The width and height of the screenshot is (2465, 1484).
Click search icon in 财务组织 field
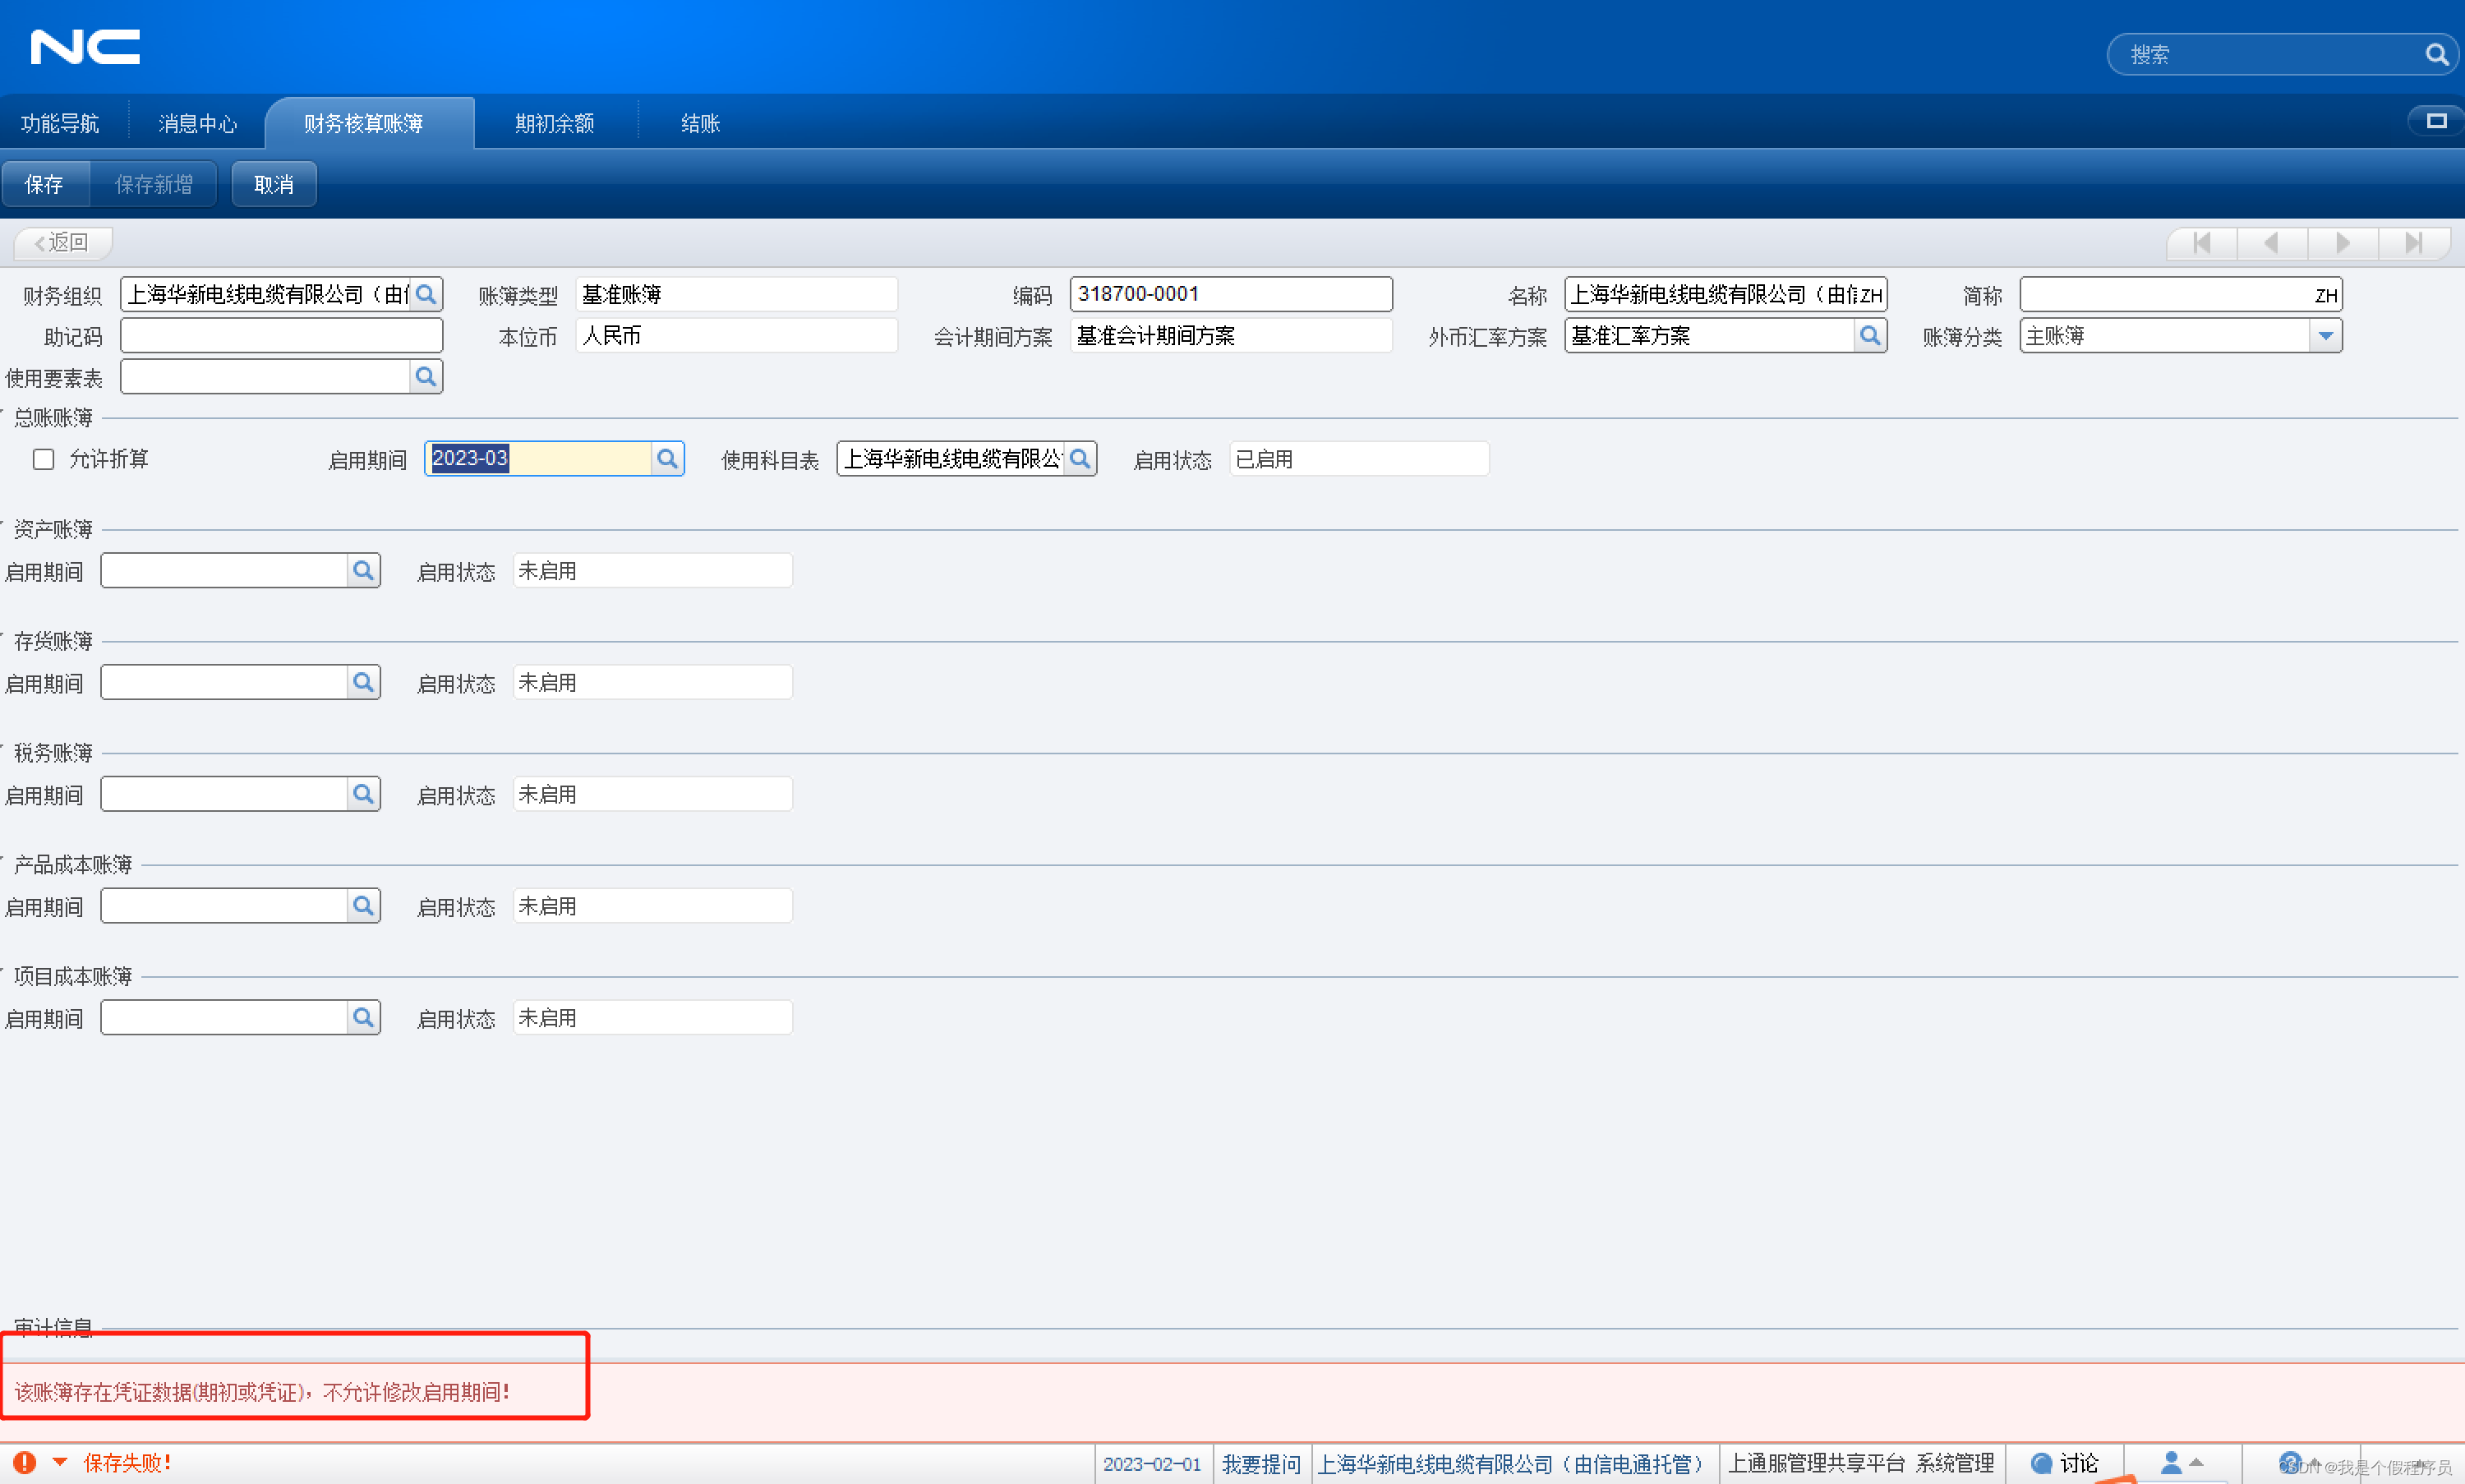[x=426, y=295]
